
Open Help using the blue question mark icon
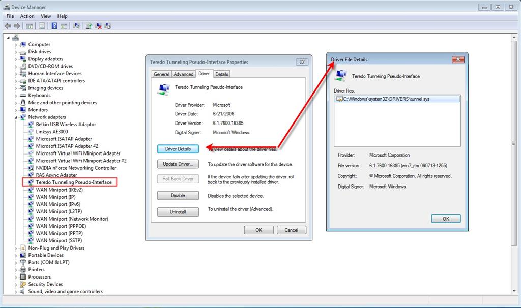(x=55, y=26)
